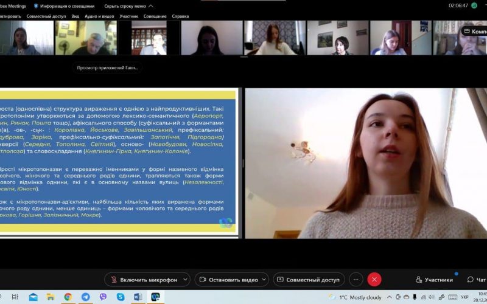Open the layout dropdown at top right

point(475,31)
